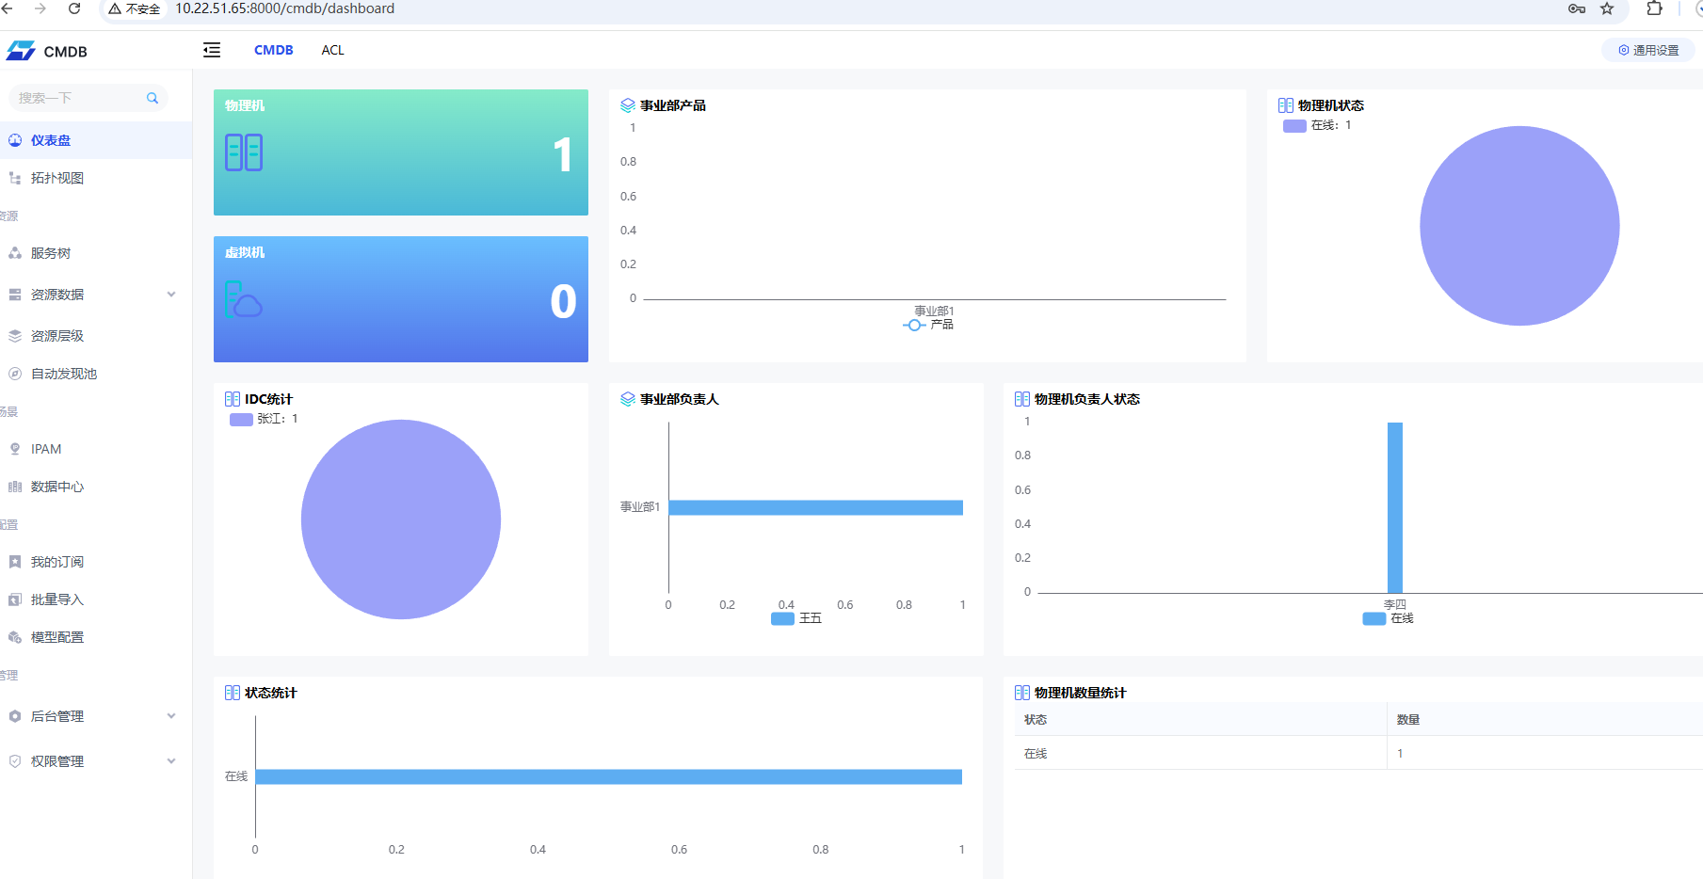The height and width of the screenshot is (879, 1703).
Task: Click the layers icon next to 事业部产品
Action: (628, 105)
